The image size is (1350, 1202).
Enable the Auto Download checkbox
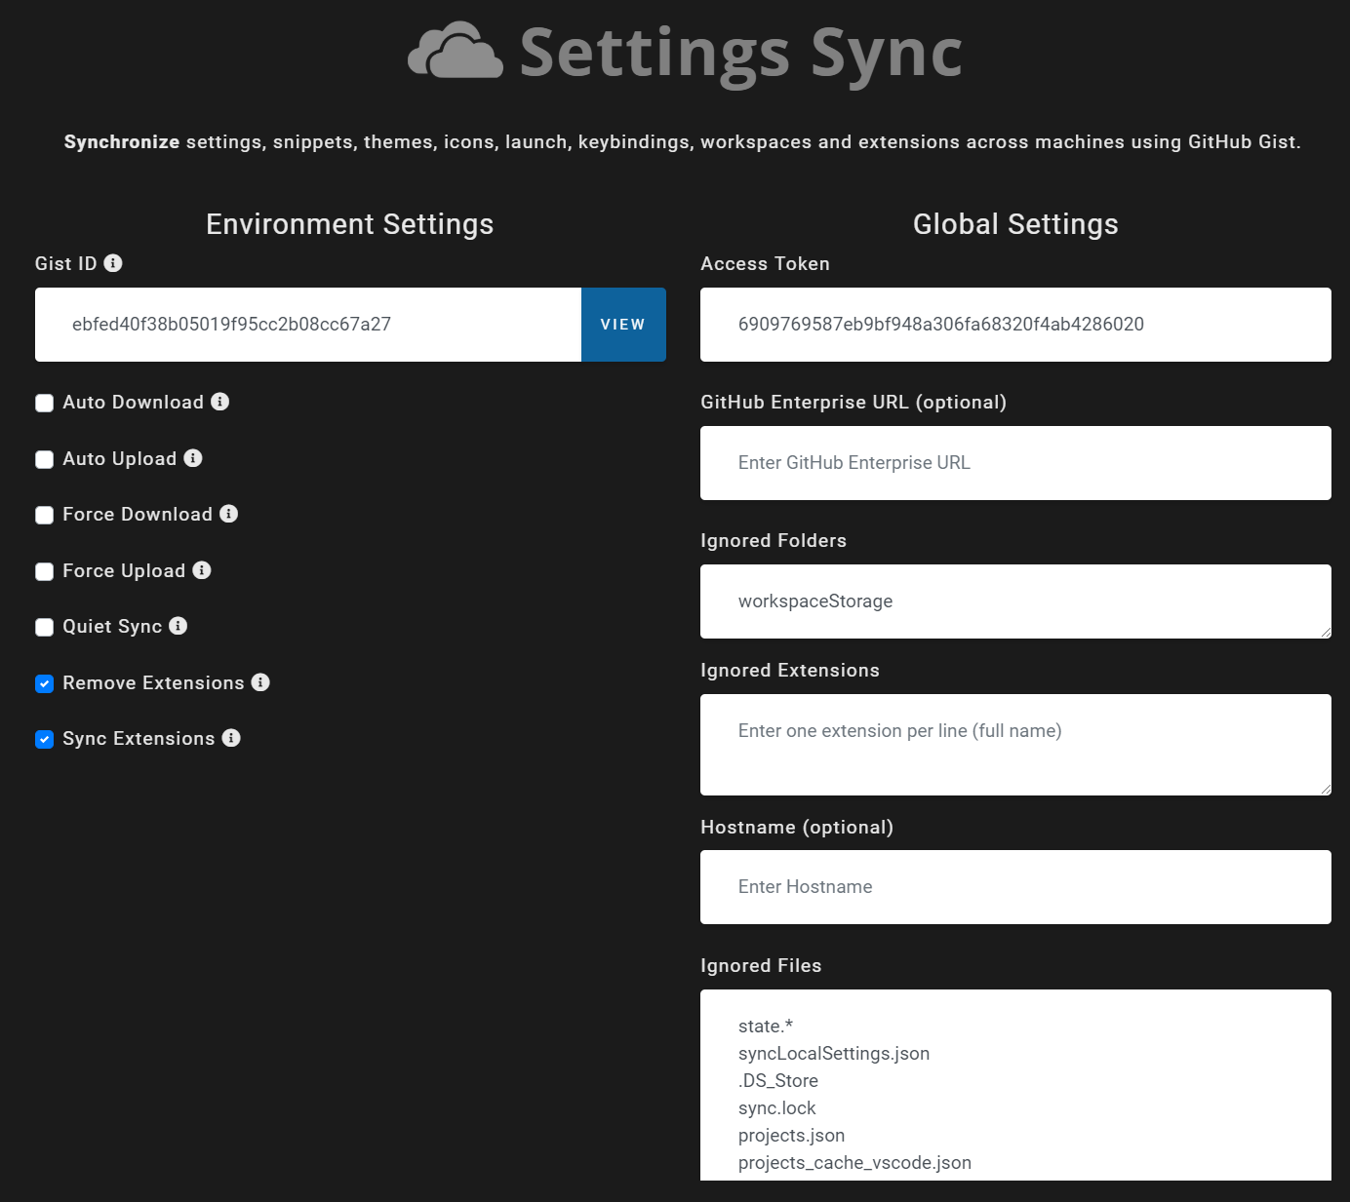(x=44, y=402)
